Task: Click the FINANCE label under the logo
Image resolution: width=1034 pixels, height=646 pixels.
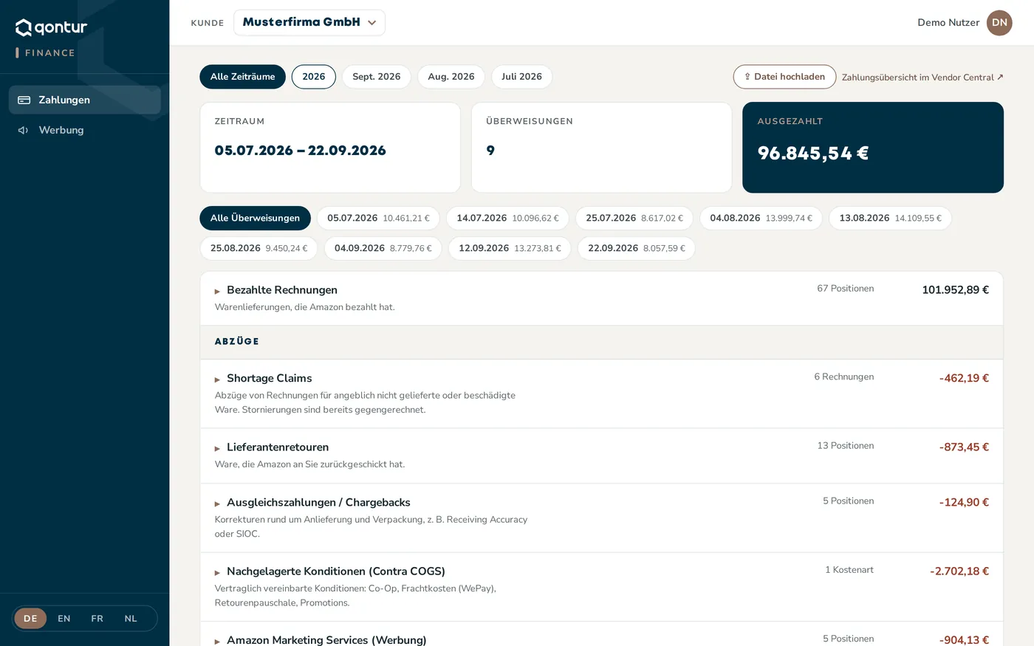Action: (49, 53)
